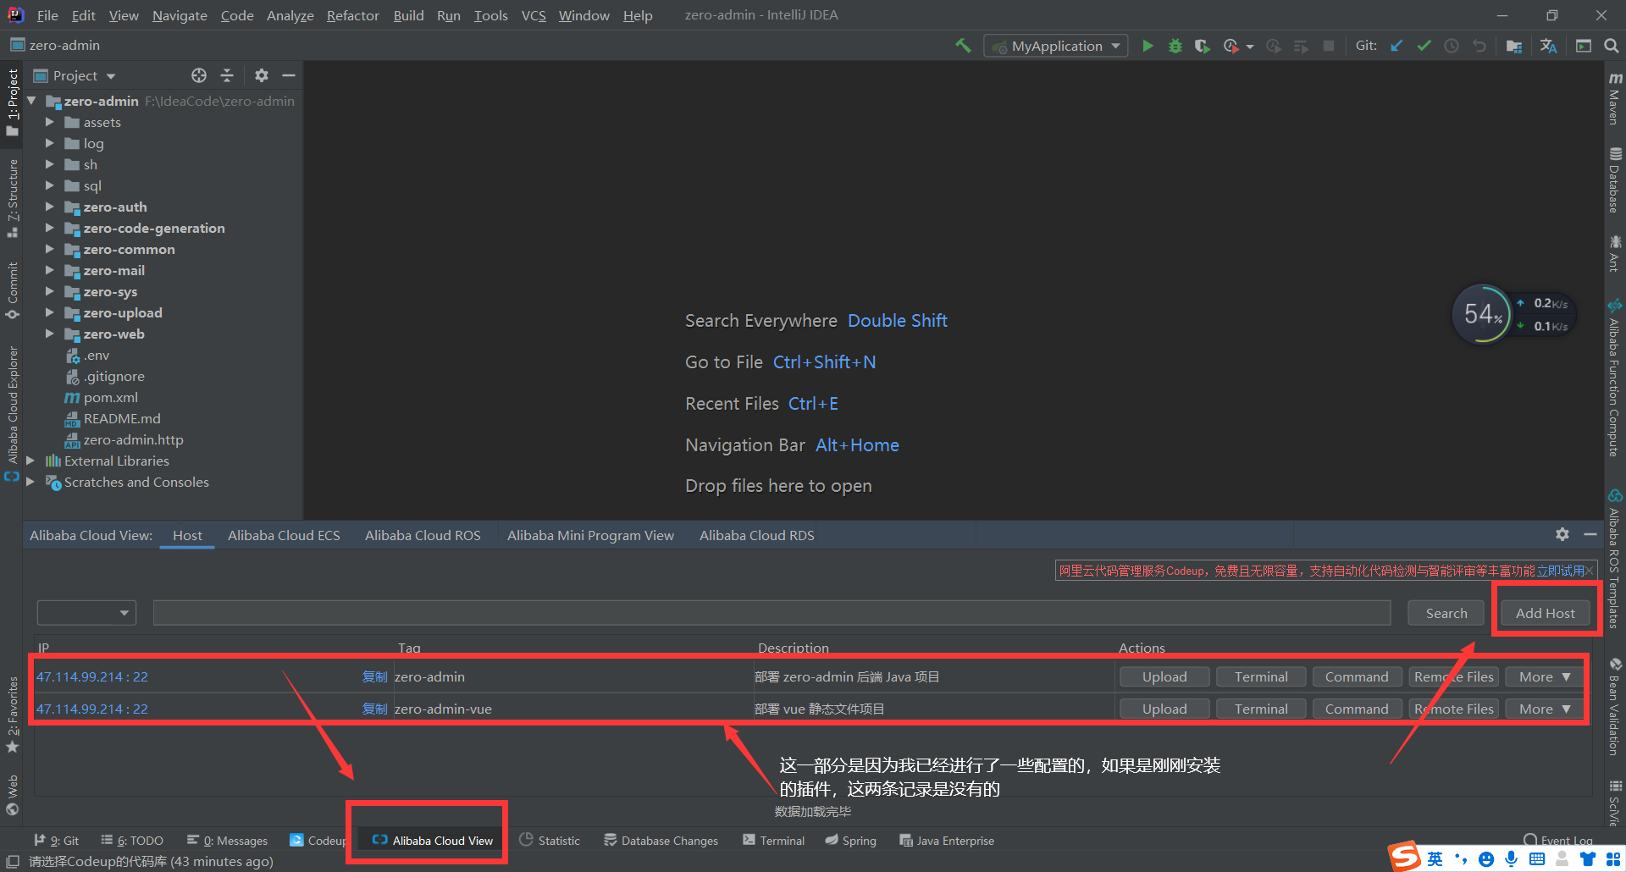Expand the zero-web module folder
Image resolution: width=1626 pixels, height=872 pixels.
coord(50,334)
